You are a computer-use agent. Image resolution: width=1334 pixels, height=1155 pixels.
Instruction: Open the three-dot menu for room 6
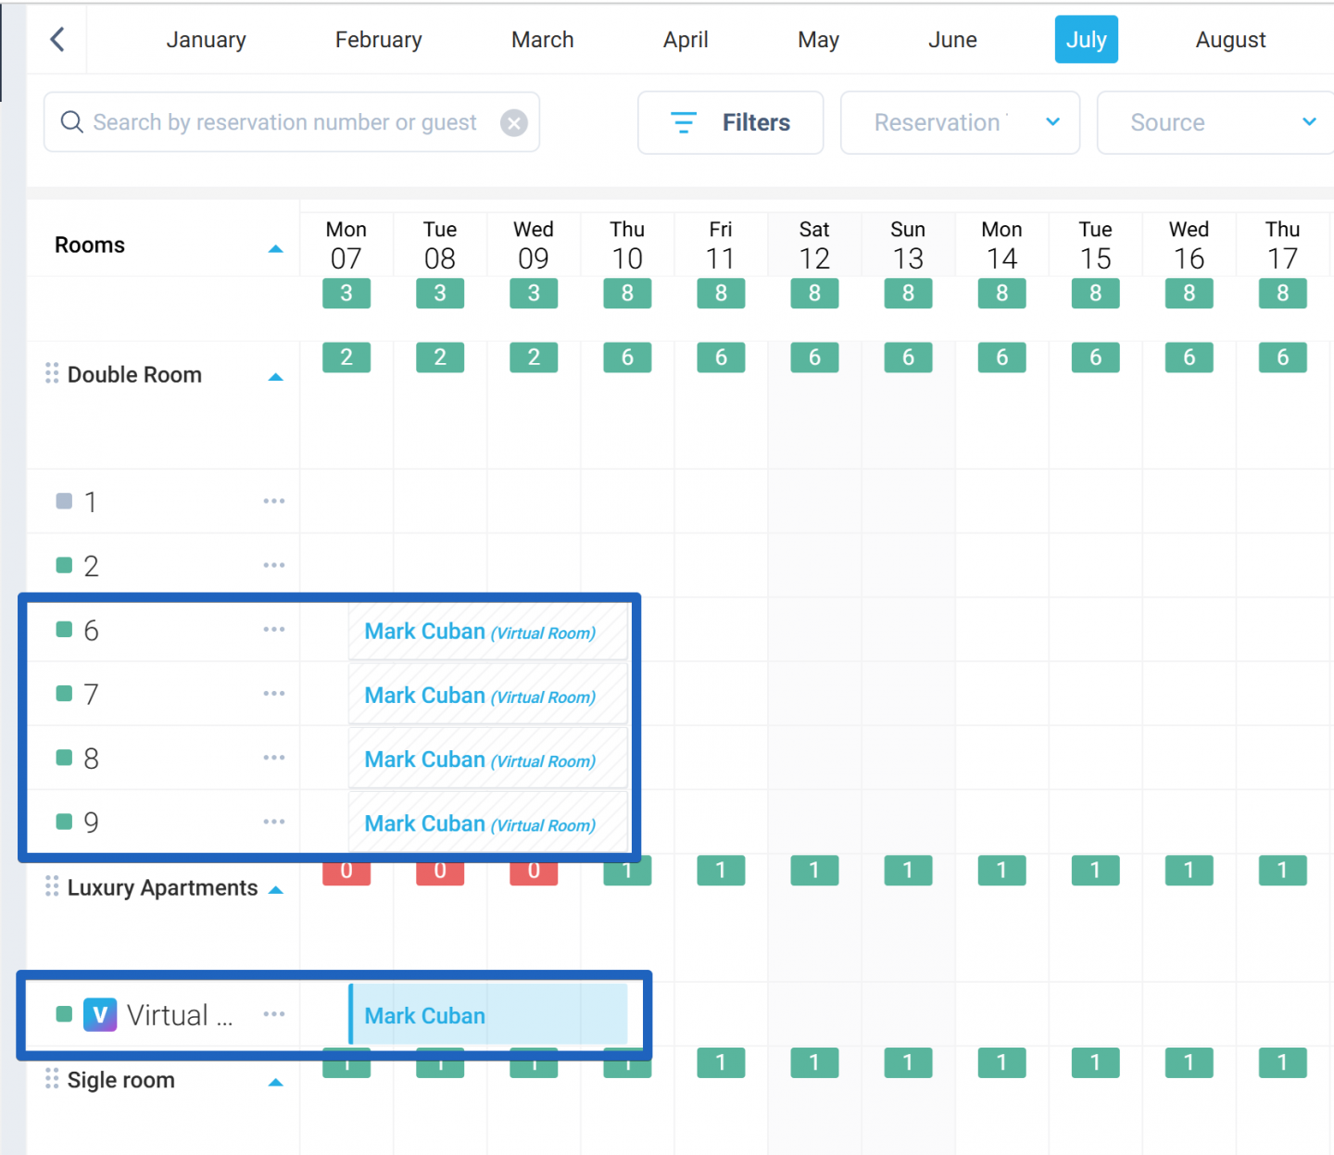273,629
